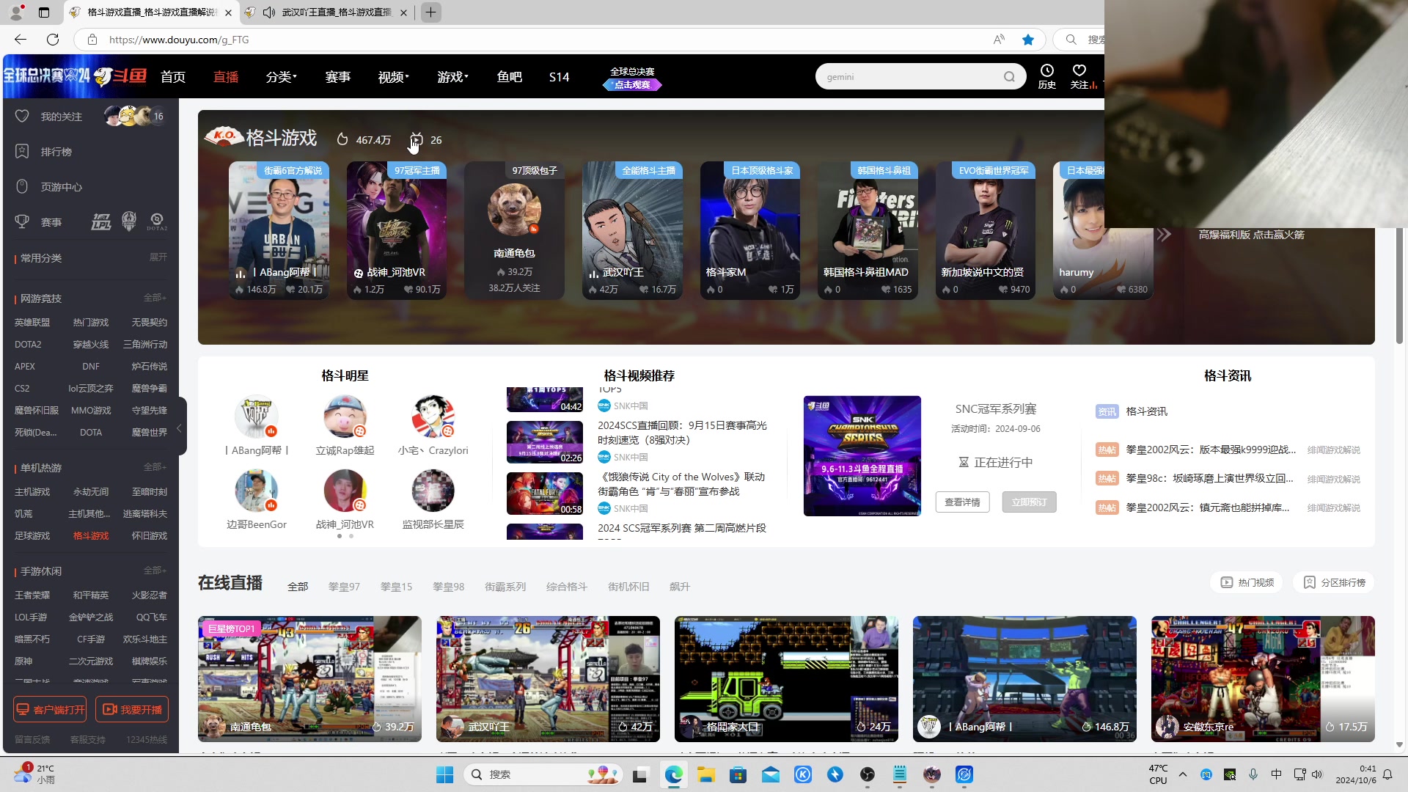Open 分区排行榜 button

pyautogui.click(x=1334, y=582)
